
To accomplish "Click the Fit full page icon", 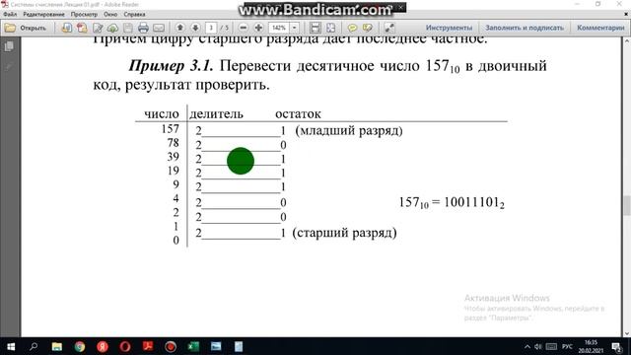I will point(331,28).
